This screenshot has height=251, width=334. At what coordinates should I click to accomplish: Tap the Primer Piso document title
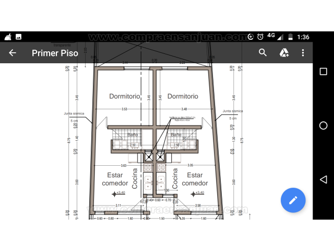tap(55, 53)
